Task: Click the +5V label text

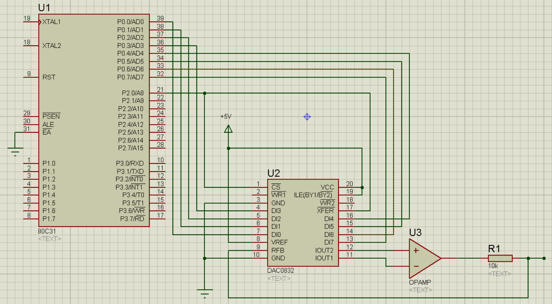Action: [x=226, y=117]
